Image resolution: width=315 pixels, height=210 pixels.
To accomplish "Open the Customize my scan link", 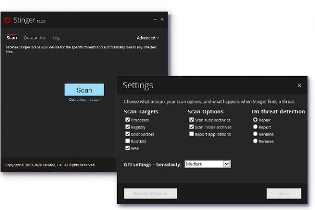I will tap(84, 99).
